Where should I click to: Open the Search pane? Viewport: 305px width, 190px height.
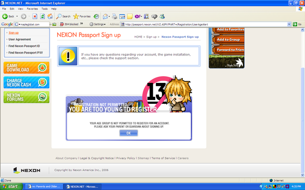coord(63,16)
